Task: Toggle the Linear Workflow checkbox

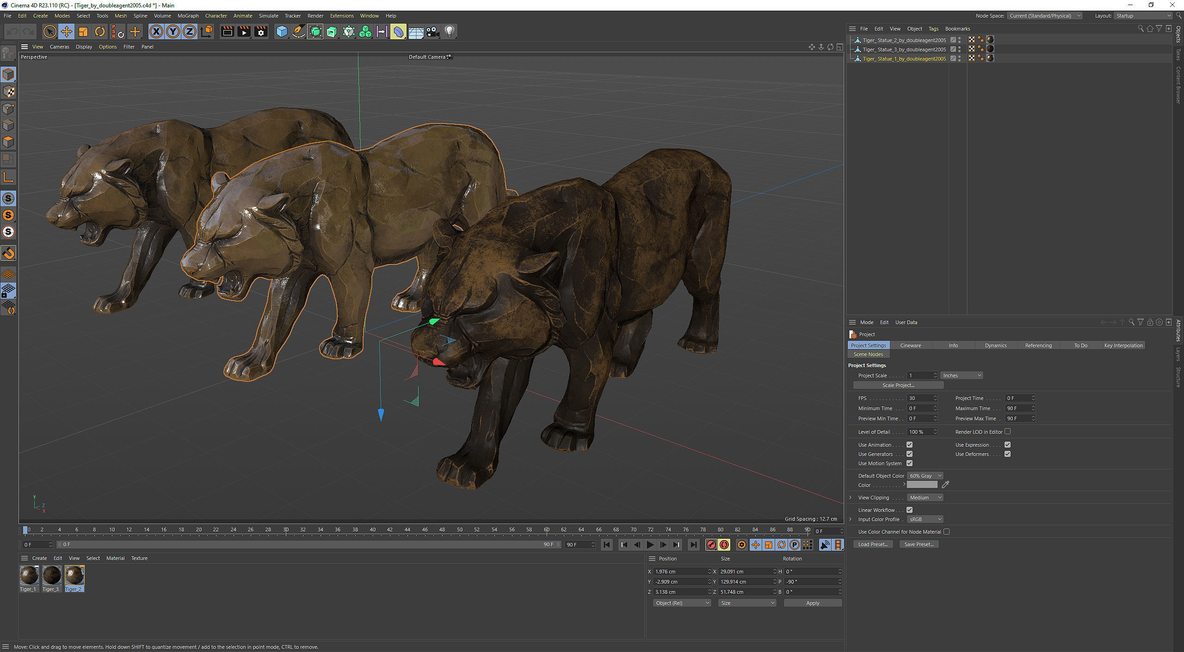Action: [909, 510]
